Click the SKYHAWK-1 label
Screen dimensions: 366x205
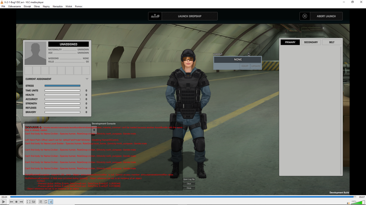tap(33, 128)
